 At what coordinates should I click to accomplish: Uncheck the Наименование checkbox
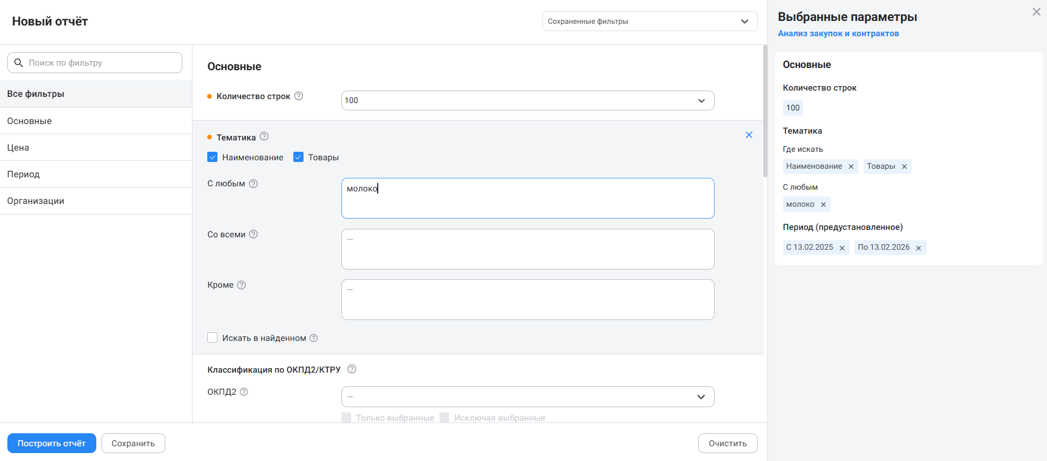[212, 157]
